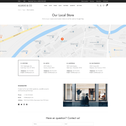Click the orange store marker on map
This screenshot has height=126, width=126.
tap(62, 39)
